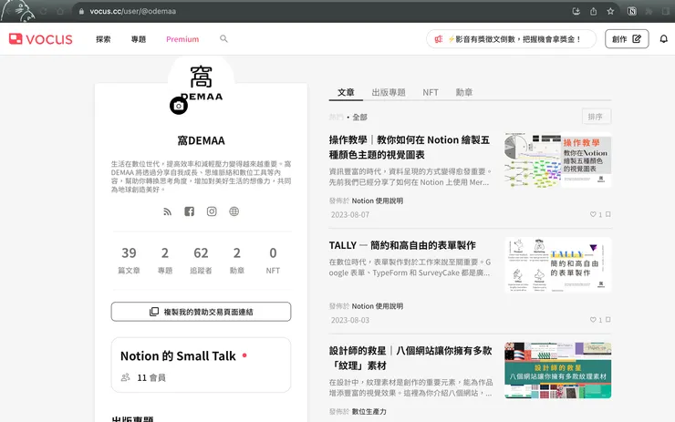Bookmark the TALLY article
Viewport: 675px width, 422px height.
coord(607,320)
